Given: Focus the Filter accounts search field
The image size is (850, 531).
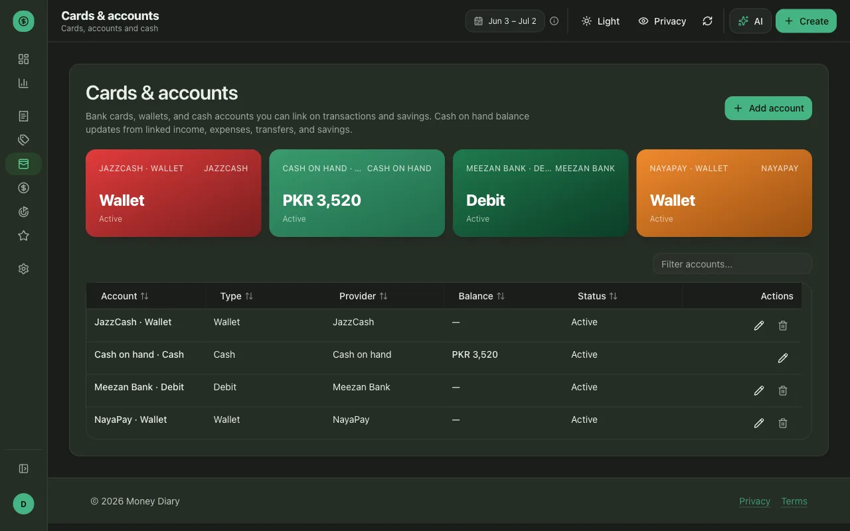Looking at the screenshot, I should point(732,264).
